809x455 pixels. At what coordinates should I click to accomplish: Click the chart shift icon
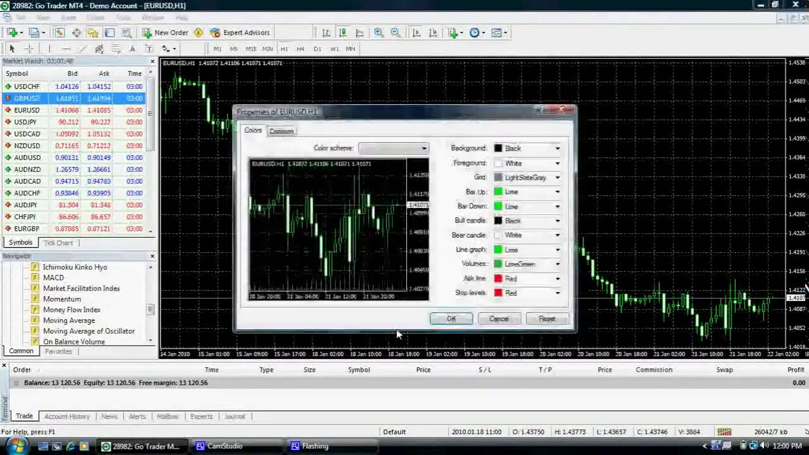tap(433, 33)
